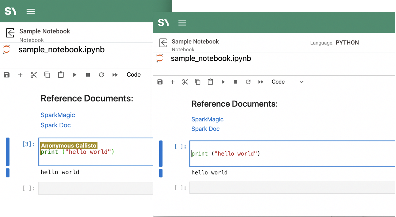Click the SY logo in the header
The width and height of the screenshot is (396, 217).
(163, 22)
